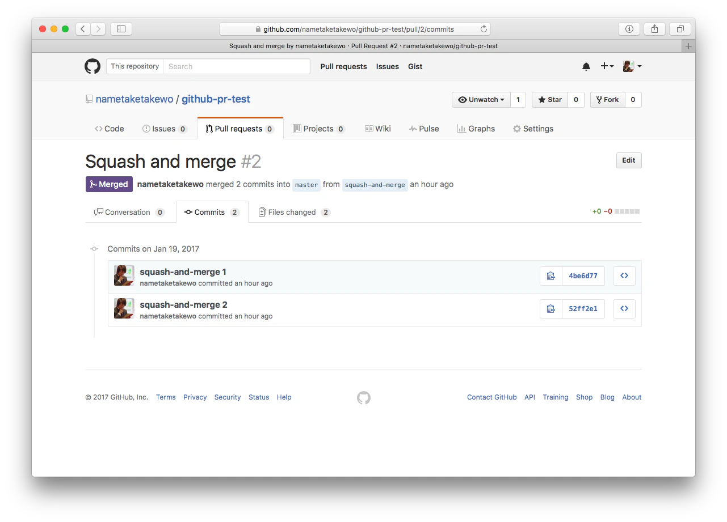Open github-pr-test repository link
The height and width of the screenshot is (522, 727).
216,99
